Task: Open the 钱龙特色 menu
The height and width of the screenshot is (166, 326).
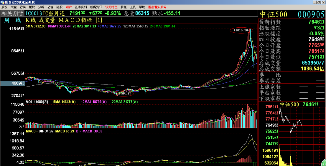Action: coord(111,7)
